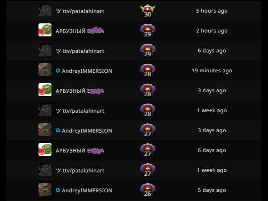Click blue verified icon beside AndreyIMMERSION level 26
Image resolution: width=268 pixels, height=201 pixels.
tap(58, 190)
